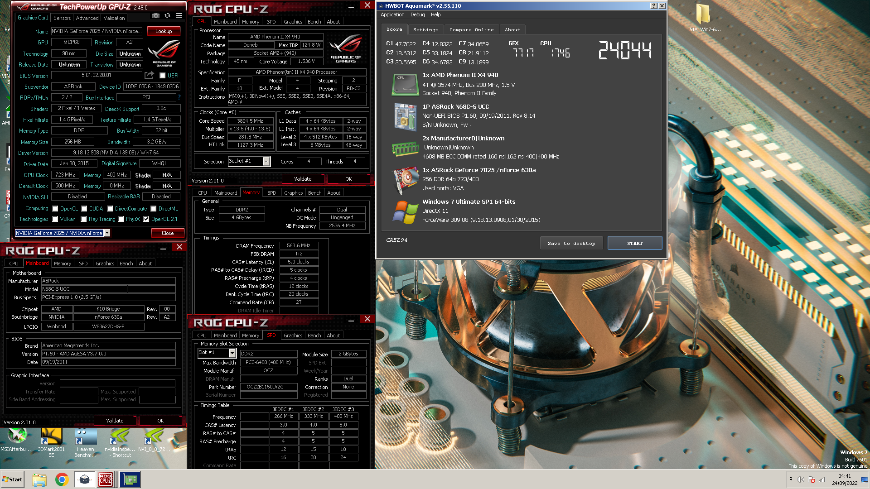Click the Lookup button in GPU-Z
870x489 pixels.
pyautogui.click(x=164, y=31)
